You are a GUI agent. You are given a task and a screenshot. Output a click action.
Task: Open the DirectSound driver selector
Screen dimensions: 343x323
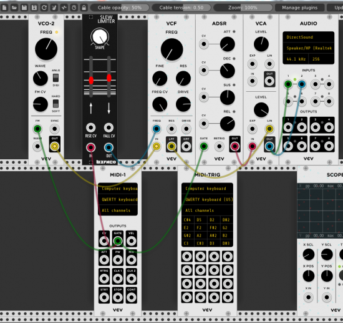309,37
